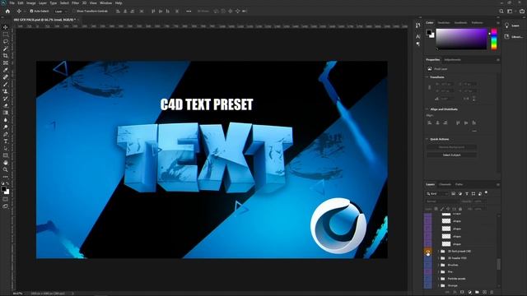Click the Remove Background button

pyautogui.click(x=451, y=147)
